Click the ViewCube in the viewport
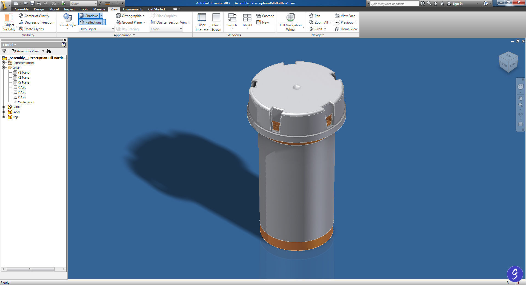This screenshot has height=285, width=526. 508,62
